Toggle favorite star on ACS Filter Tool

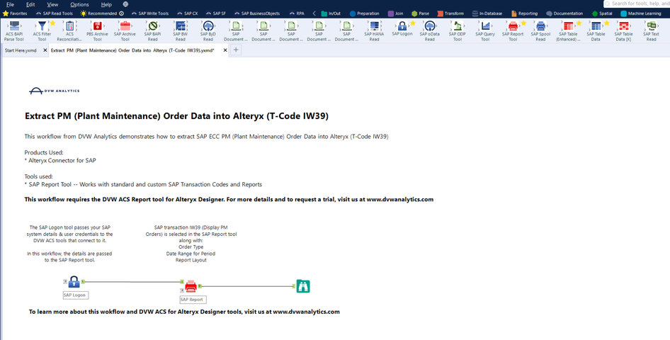(x=52, y=23)
